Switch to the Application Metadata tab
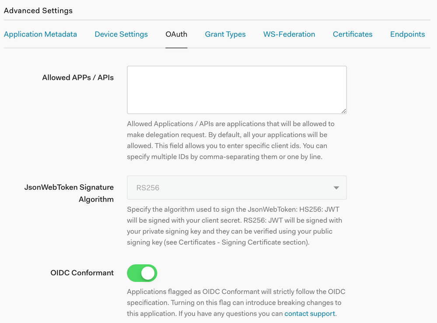 pyautogui.click(x=40, y=34)
